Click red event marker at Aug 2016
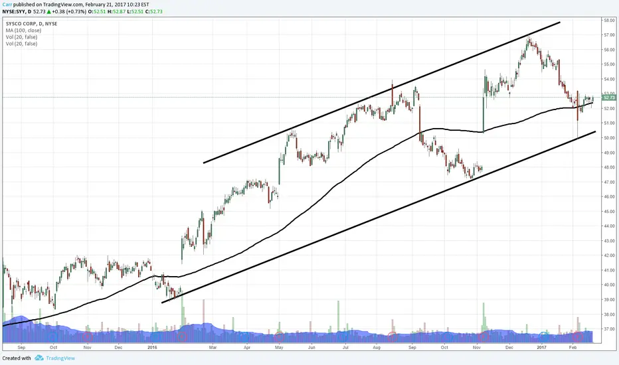 [392, 336]
